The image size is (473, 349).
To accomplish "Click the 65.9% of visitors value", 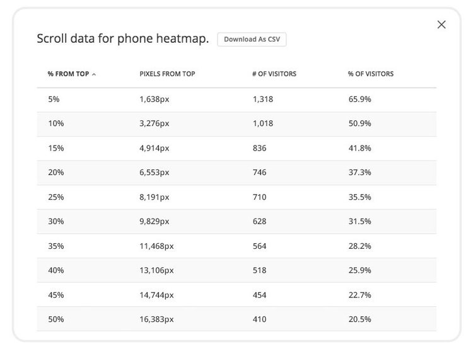I will coord(359,100).
